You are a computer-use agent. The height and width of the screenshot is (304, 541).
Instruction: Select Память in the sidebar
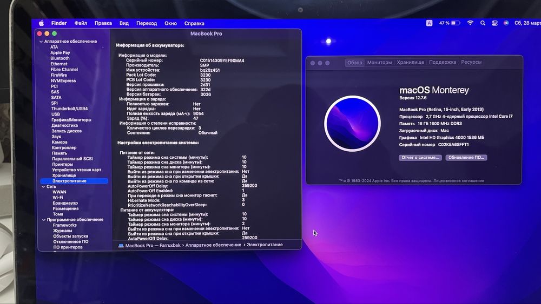coord(60,153)
